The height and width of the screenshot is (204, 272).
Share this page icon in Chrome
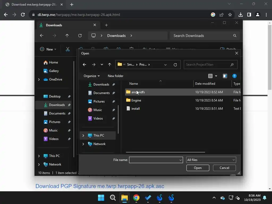click(222, 15)
